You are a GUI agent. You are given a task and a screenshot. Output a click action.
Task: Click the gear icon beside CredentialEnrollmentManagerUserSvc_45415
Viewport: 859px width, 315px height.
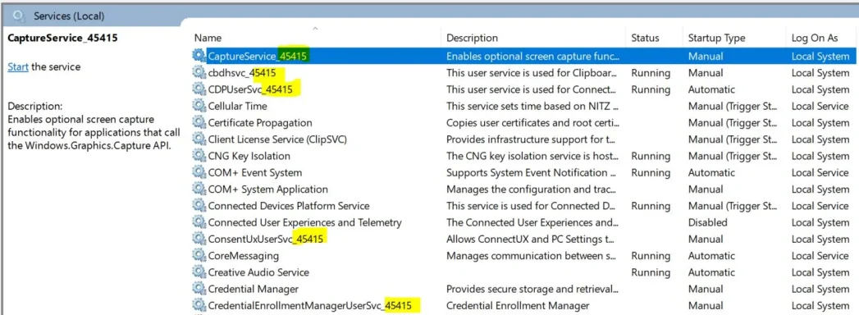coord(199,305)
